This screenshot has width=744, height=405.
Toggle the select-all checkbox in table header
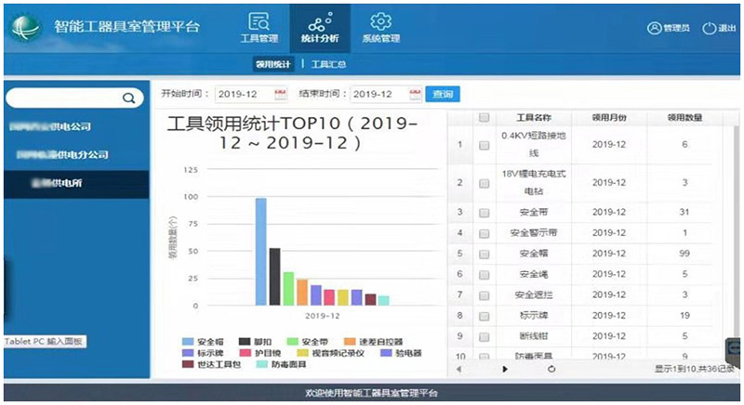click(484, 117)
